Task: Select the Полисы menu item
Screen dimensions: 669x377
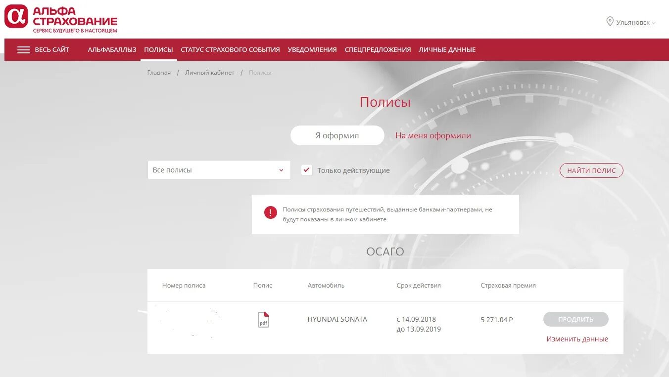Action: point(158,50)
